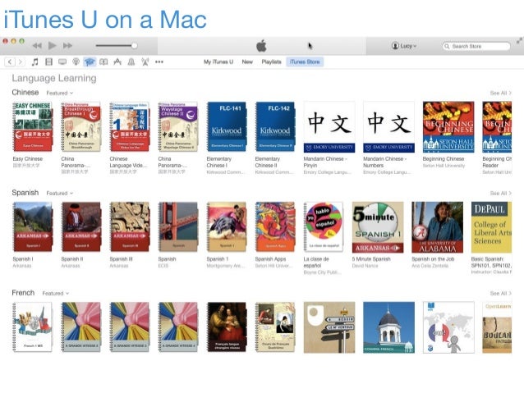The width and height of the screenshot is (524, 393).
Task: Open the Spanish 1 bullfighter cover
Action: (x=226, y=226)
